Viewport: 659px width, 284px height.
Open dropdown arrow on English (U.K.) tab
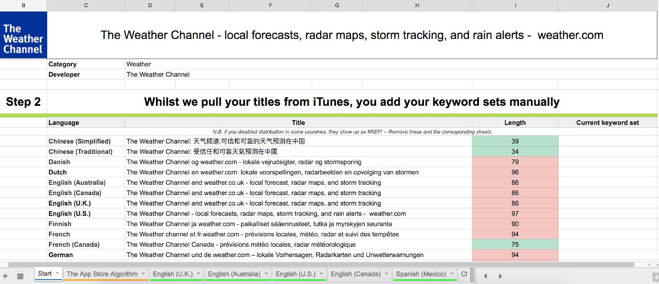(x=199, y=274)
